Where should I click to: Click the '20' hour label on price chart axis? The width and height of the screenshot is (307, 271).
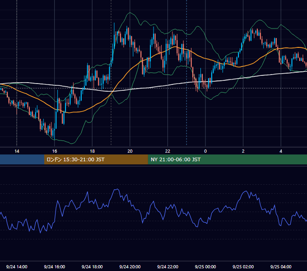point(130,151)
